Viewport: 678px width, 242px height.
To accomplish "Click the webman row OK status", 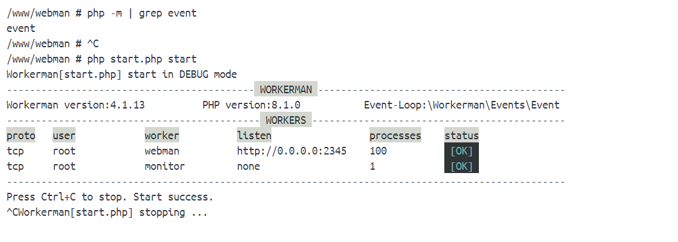I will pos(462,151).
